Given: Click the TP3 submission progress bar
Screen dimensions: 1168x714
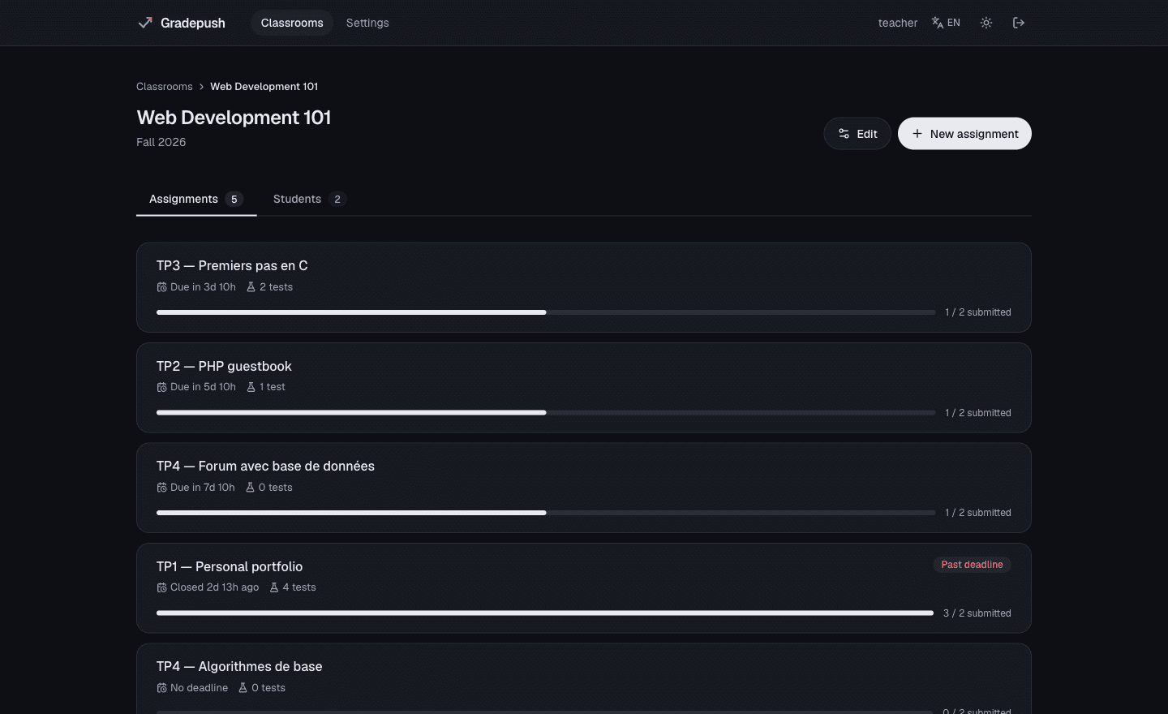Looking at the screenshot, I should (546, 312).
